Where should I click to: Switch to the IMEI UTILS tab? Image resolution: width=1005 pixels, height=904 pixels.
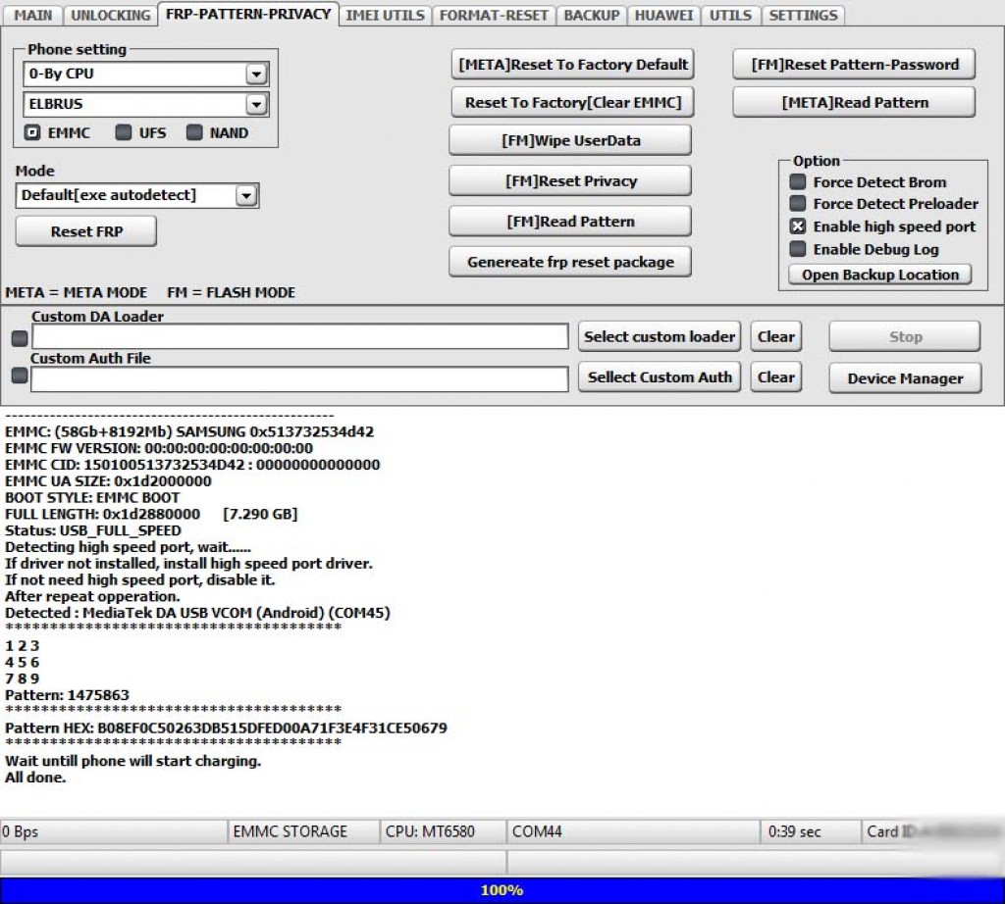[x=386, y=15]
